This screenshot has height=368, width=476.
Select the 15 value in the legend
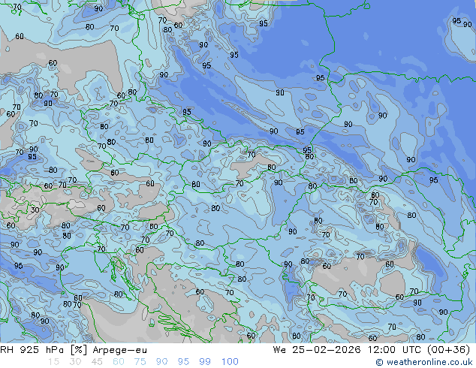coord(53,362)
